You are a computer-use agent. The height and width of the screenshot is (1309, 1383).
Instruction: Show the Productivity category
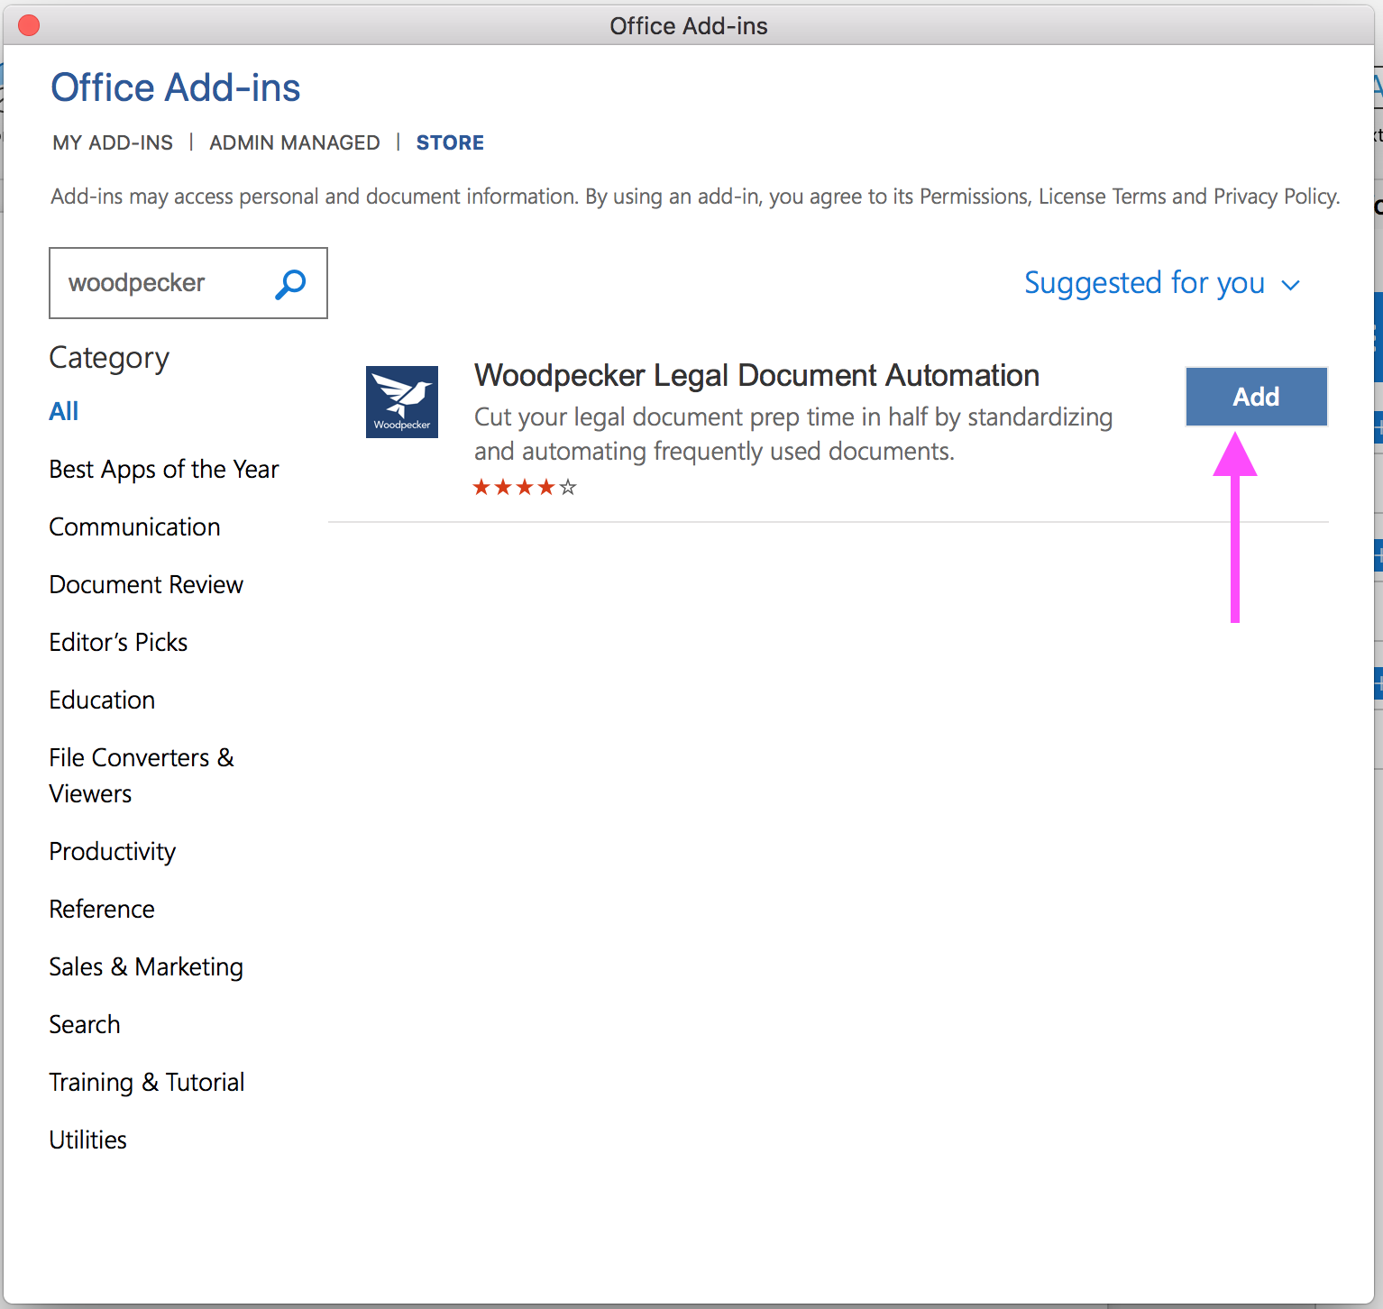point(113,852)
